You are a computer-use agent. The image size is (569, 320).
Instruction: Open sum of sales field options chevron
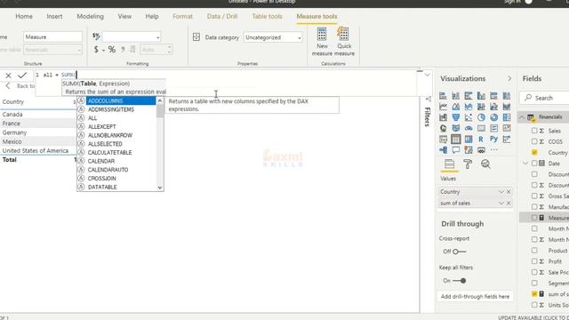pos(501,204)
